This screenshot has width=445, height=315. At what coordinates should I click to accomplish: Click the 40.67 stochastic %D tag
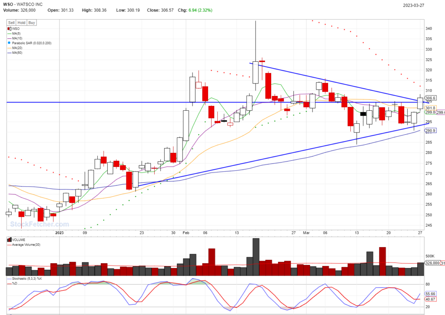[430, 299]
